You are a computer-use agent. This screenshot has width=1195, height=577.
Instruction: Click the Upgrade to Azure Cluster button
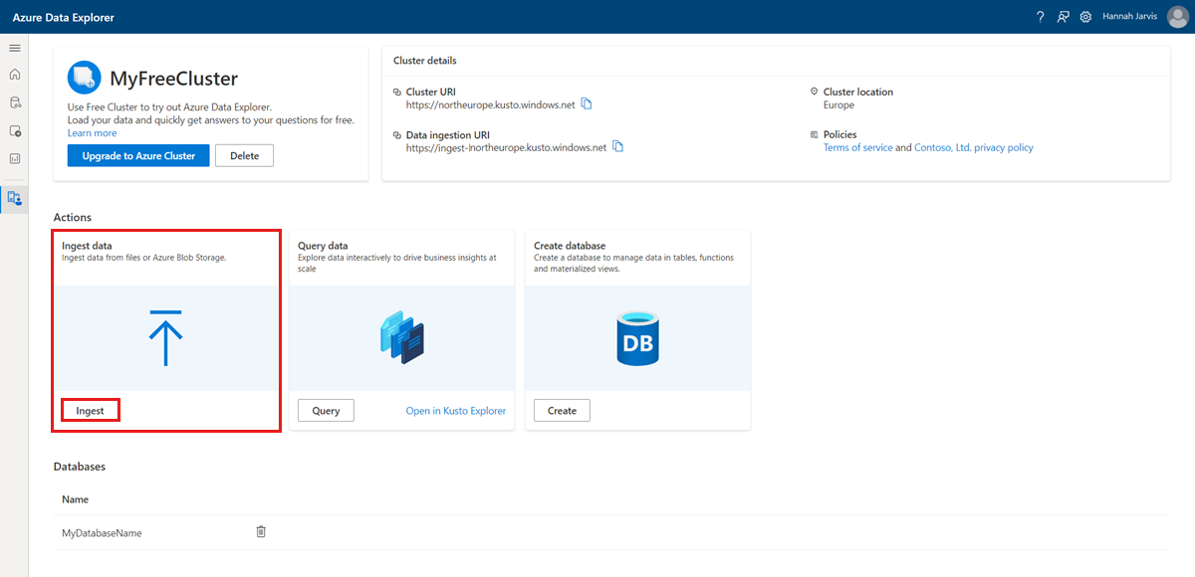138,156
